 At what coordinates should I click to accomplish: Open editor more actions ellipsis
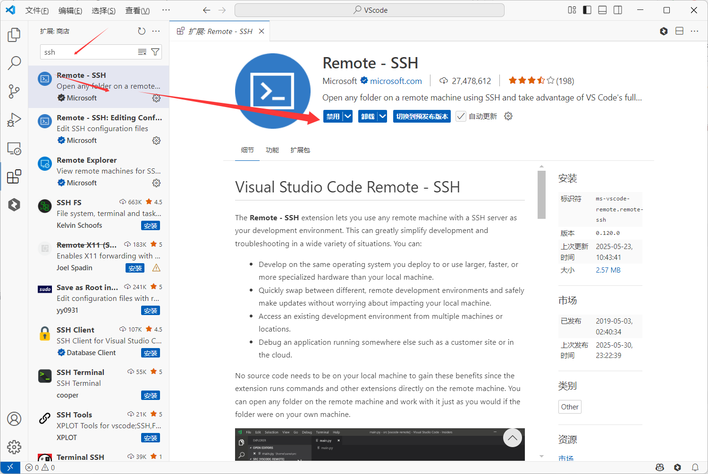coord(694,31)
